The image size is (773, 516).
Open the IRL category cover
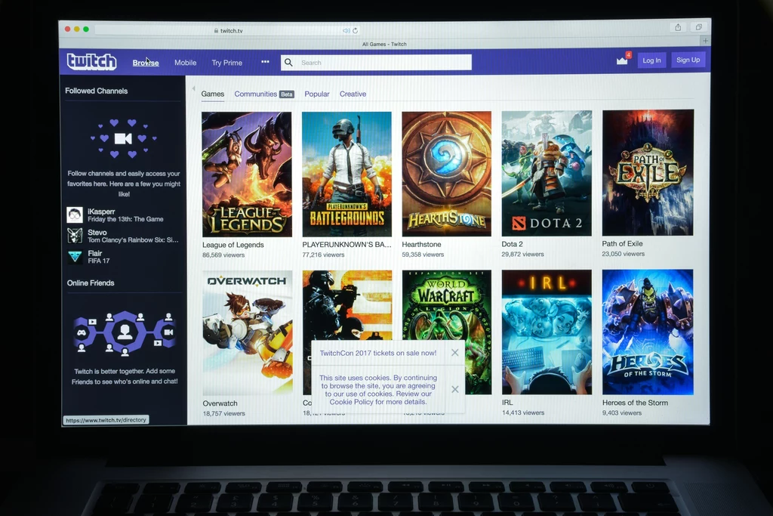pyautogui.click(x=547, y=332)
